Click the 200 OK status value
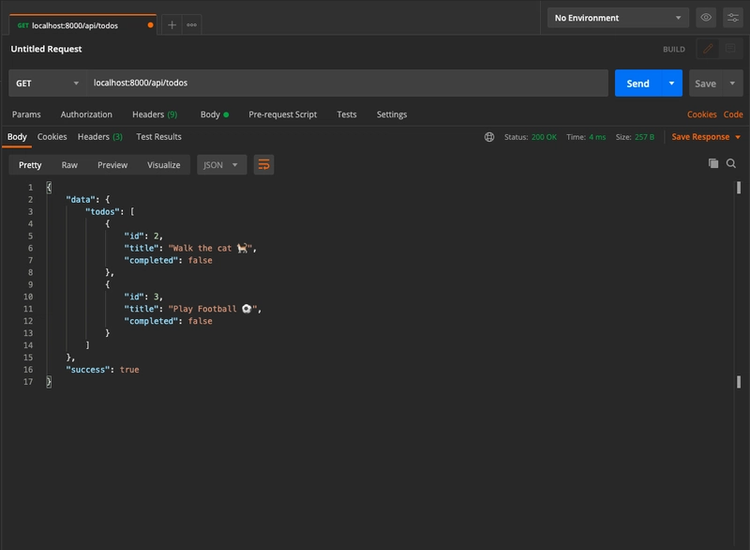This screenshot has width=750, height=550. (x=544, y=137)
